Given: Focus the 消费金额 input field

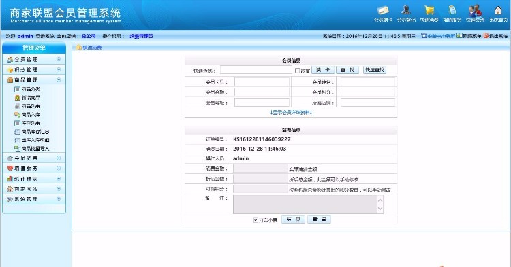Looking at the screenshot, I should tap(260, 168).
